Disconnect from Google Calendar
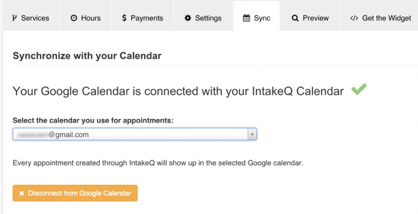The width and height of the screenshot is (418, 214). click(x=75, y=194)
